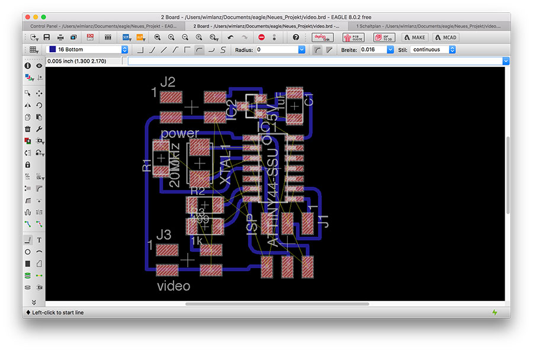Viewport: 533px width, 350px height.
Task: Select the Rotate tool
Action: coord(40,105)
